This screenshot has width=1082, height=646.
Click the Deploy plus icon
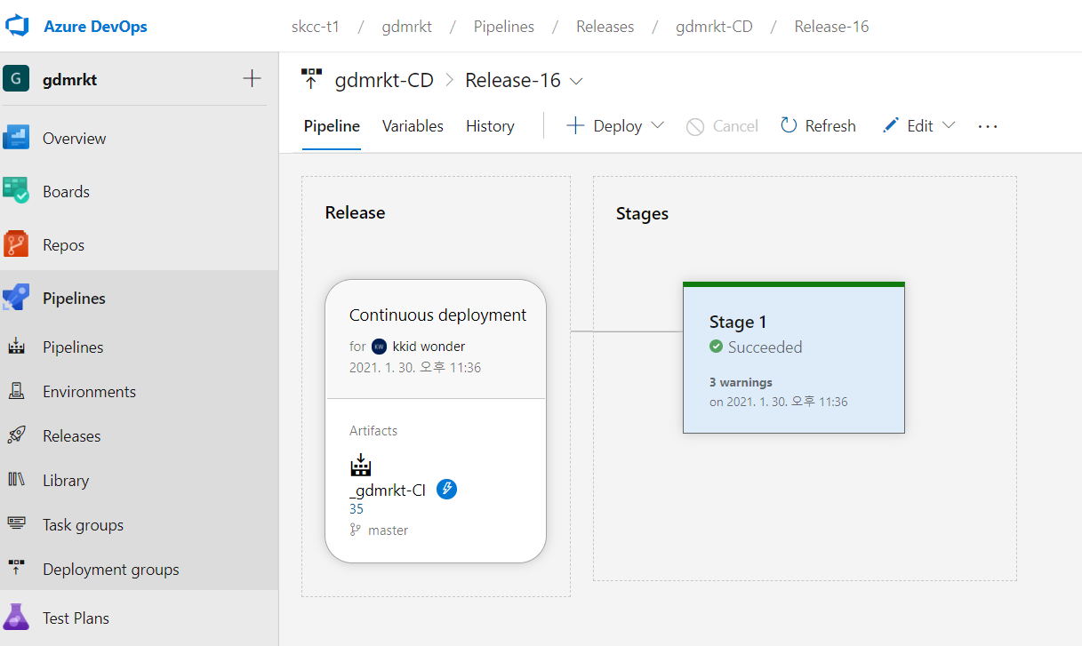[x=575, y=125]
